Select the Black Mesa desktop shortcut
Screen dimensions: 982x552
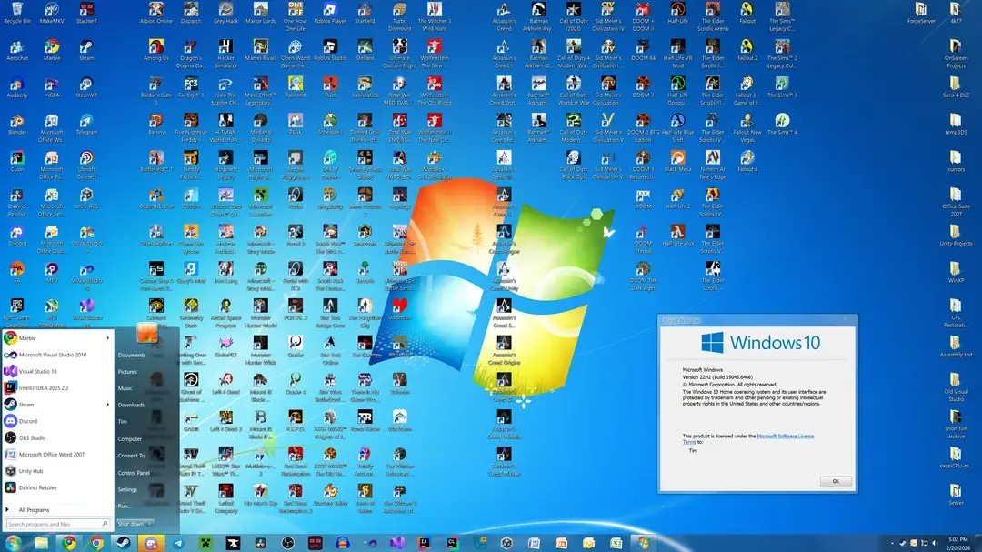pos(677,161)
